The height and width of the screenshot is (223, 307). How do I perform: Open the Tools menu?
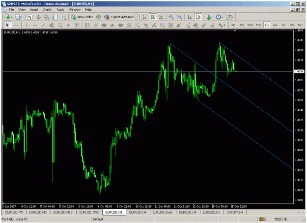coord(60,9)
